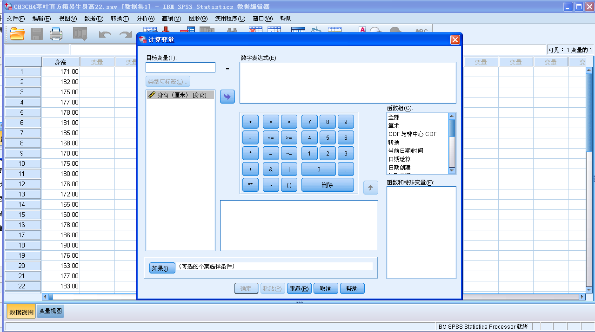Screen dimensions: 595x332
Task: Open the 如果(I)... condition button
Action: click(162, 268)
